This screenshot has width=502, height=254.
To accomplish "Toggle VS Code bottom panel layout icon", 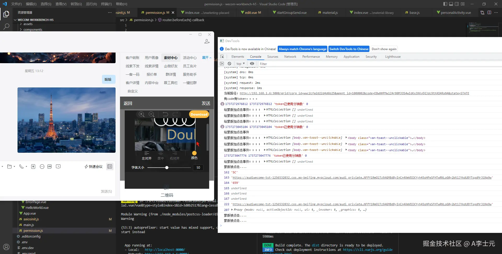I will tap(451, 4).
